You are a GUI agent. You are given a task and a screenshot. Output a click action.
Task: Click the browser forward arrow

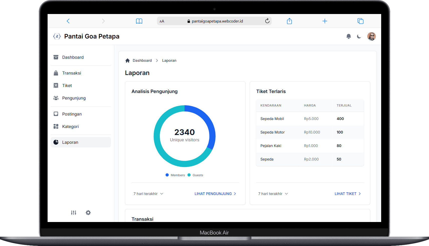pyautogui.click(x=103, y=21)
